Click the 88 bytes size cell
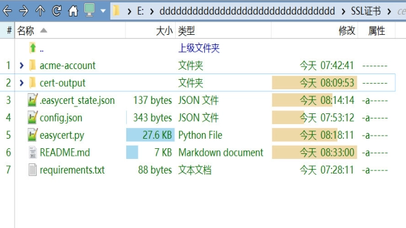The height and width of the screenshot is (228, 406). 155,170
